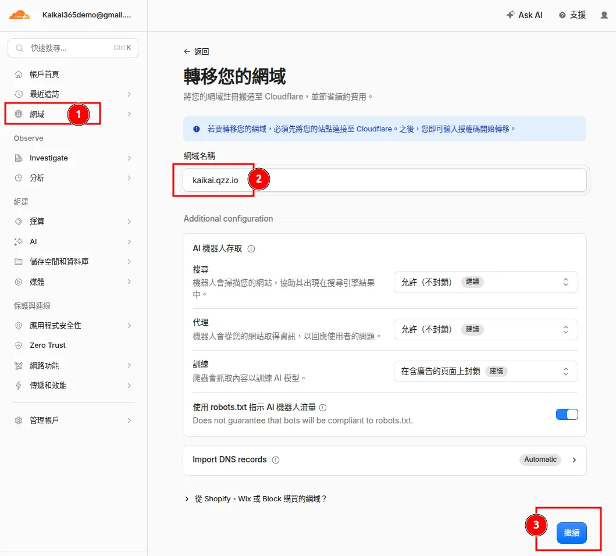Click the 媒體 play icon
Viewport: 616px width, 556px height.
point(19,281)
